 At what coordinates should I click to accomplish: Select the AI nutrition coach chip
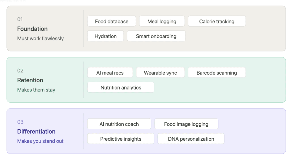[119, 124]
